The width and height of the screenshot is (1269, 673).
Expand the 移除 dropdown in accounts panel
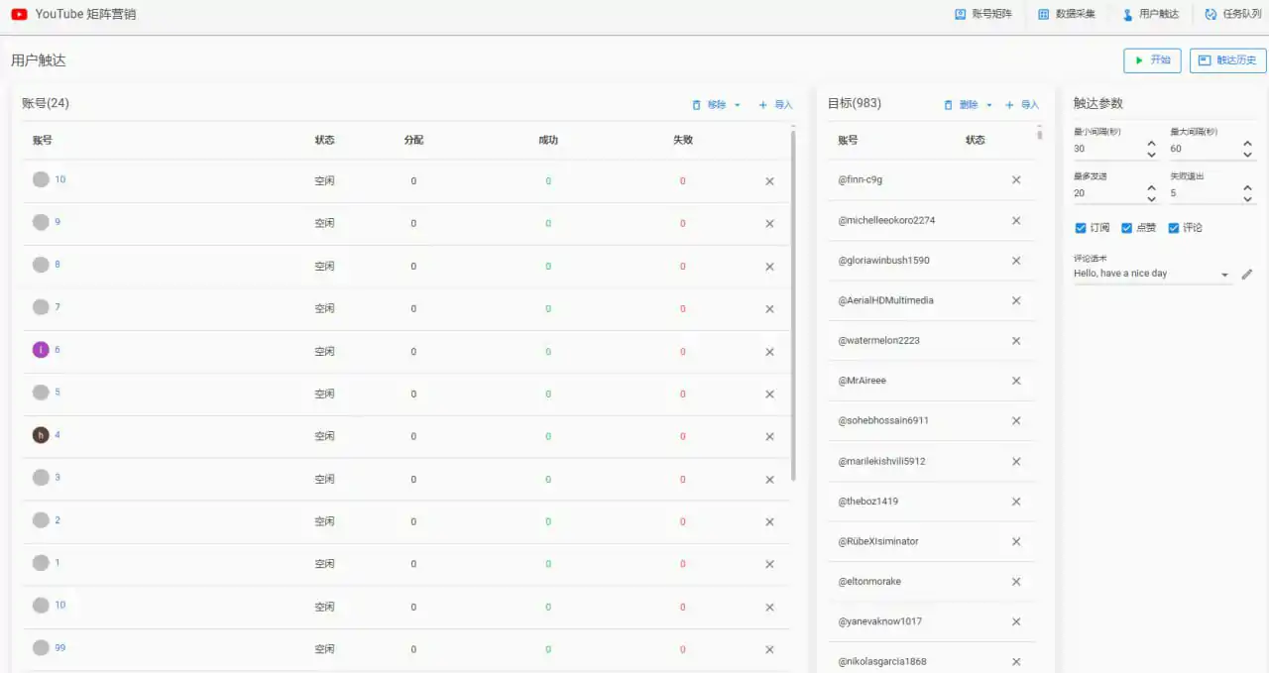pos(738,105)
